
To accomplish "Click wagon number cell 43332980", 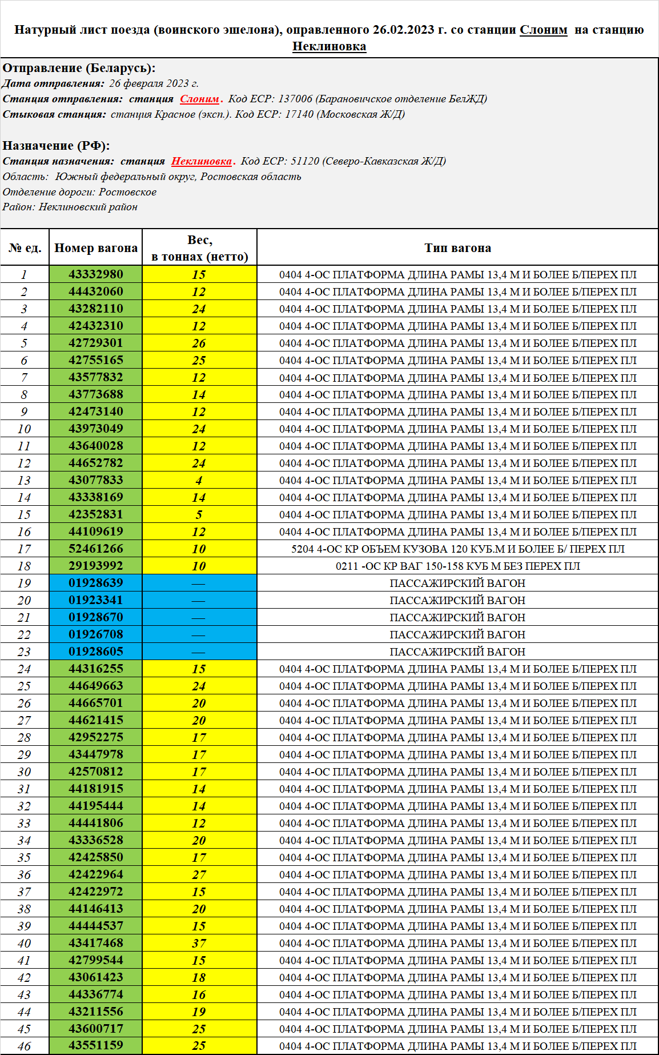I will [x=96, y=274].
